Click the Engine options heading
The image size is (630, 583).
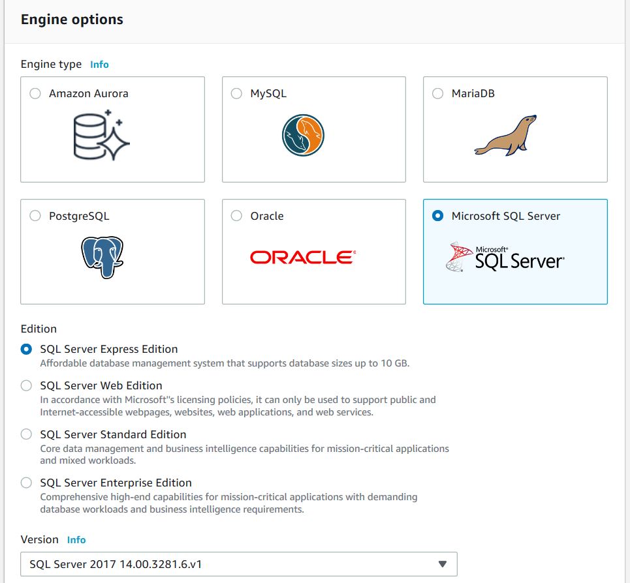coord(72,20)
